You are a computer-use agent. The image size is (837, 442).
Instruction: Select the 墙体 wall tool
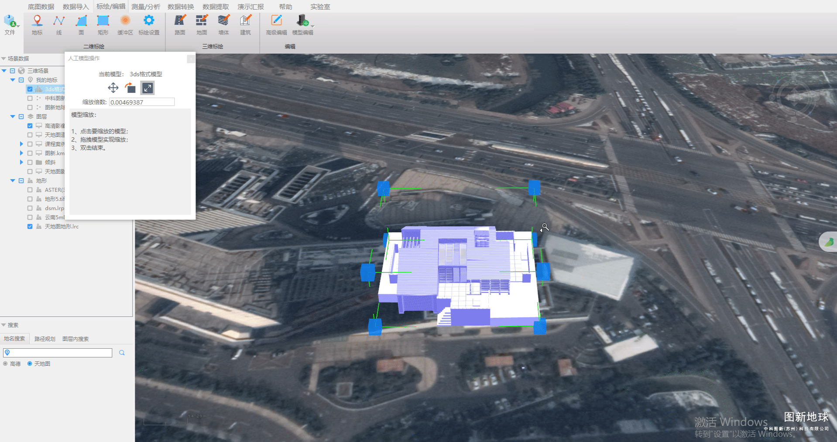(223, 25)
